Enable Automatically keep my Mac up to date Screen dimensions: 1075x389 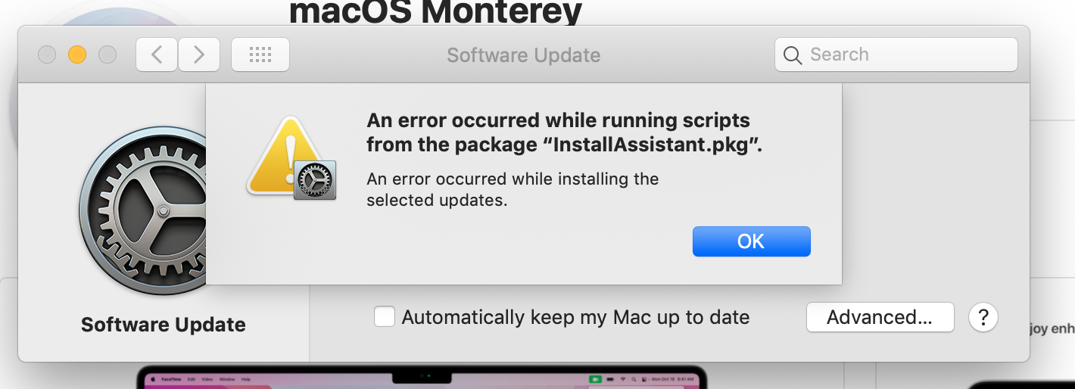pyautogui.click(x=385, y=316)
